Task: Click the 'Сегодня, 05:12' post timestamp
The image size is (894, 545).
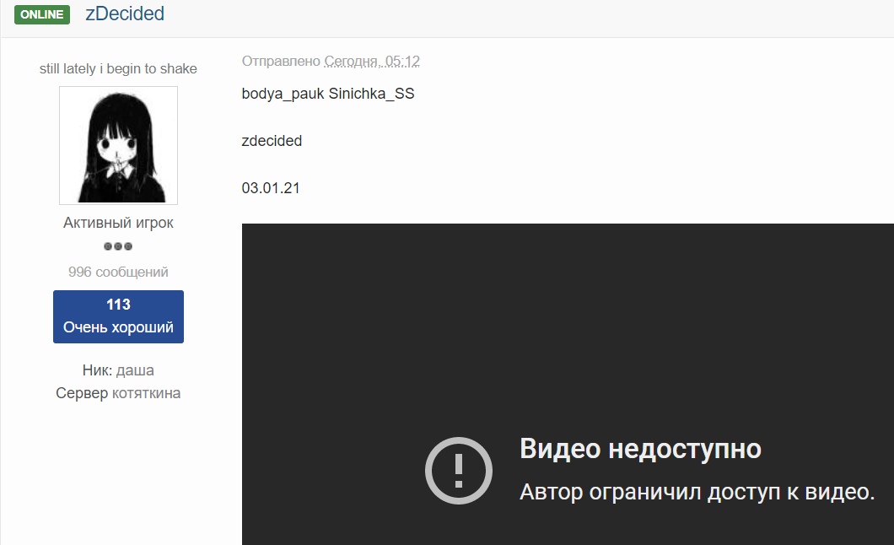Action: coord(372,61)
